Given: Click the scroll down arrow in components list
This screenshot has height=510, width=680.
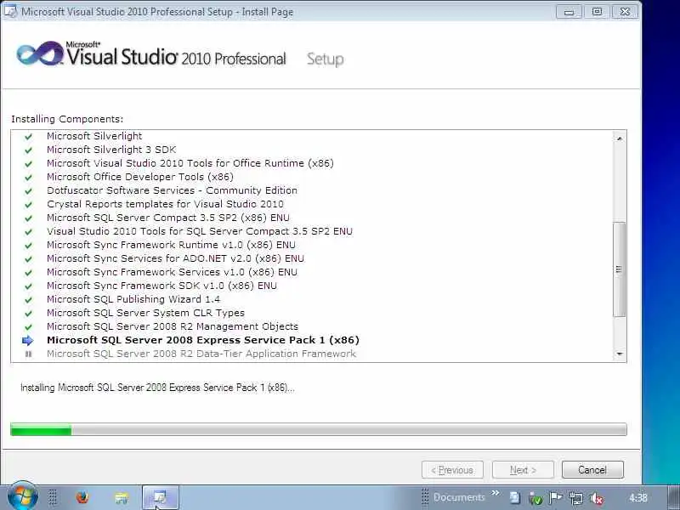Looking at the screenshot, I should pyautogui.click(x=620, y=354).
